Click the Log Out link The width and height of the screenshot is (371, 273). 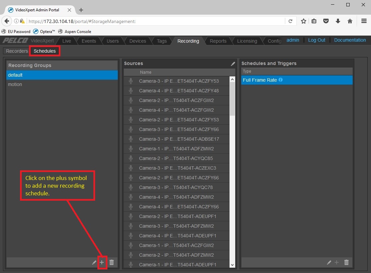click(316, 40)
